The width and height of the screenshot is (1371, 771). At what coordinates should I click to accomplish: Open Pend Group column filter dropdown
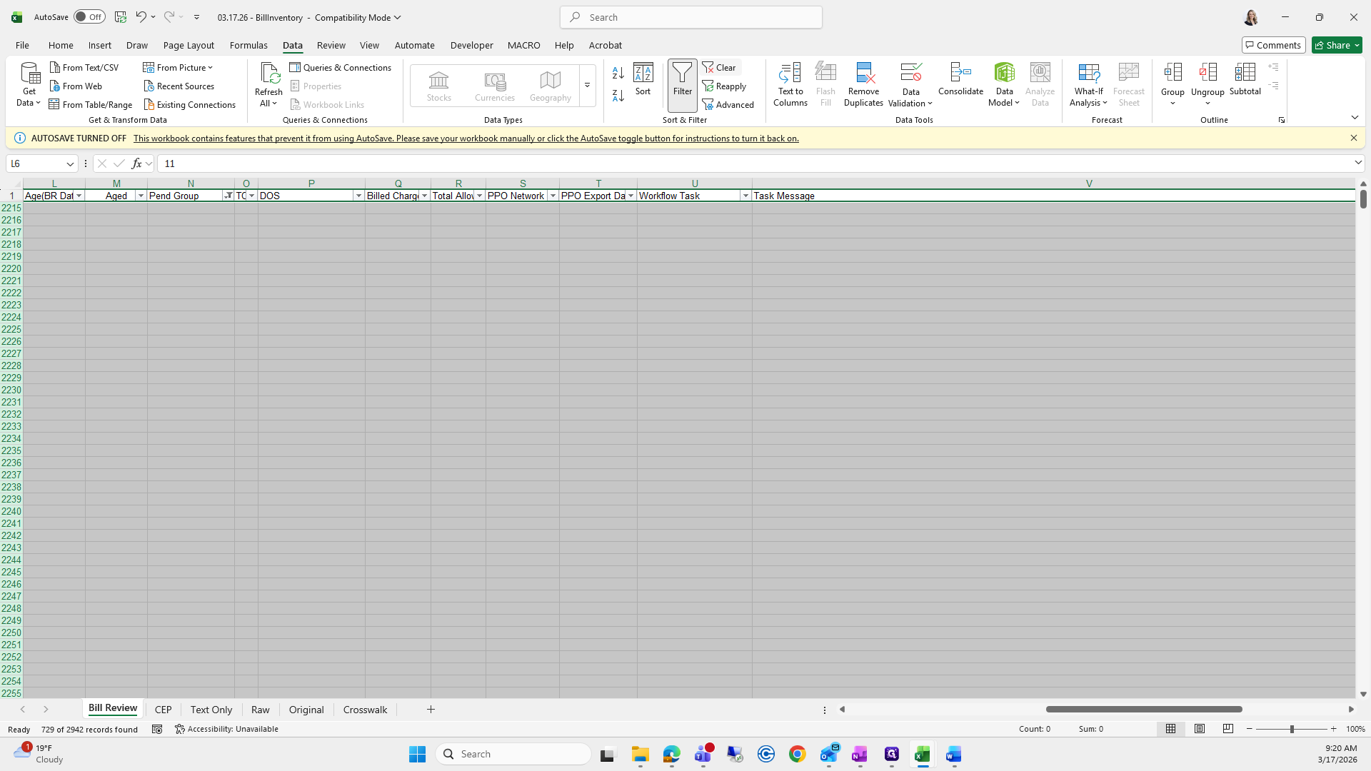(228, 196)
